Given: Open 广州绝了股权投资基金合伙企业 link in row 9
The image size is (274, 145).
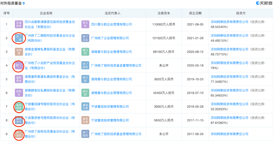Looking at the screenshot, I should pyautogui.click(x=50, y=134).
